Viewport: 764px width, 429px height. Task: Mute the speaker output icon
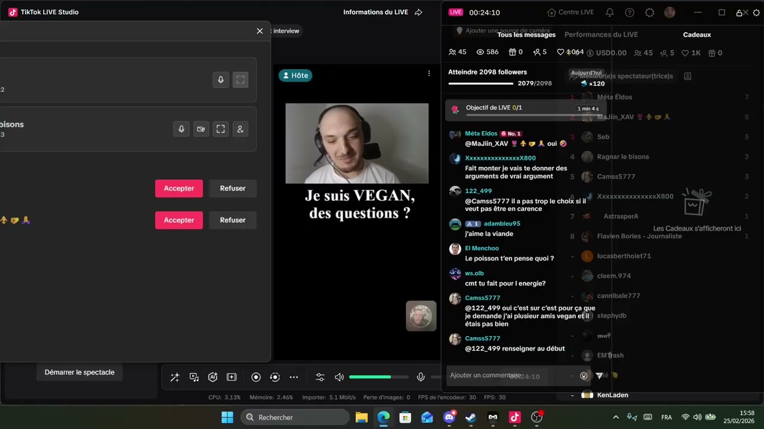339,377
